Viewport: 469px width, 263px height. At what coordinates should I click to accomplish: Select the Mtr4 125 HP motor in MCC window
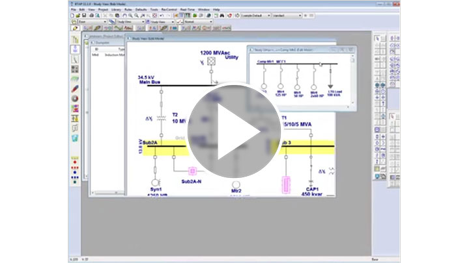(281, 86)
